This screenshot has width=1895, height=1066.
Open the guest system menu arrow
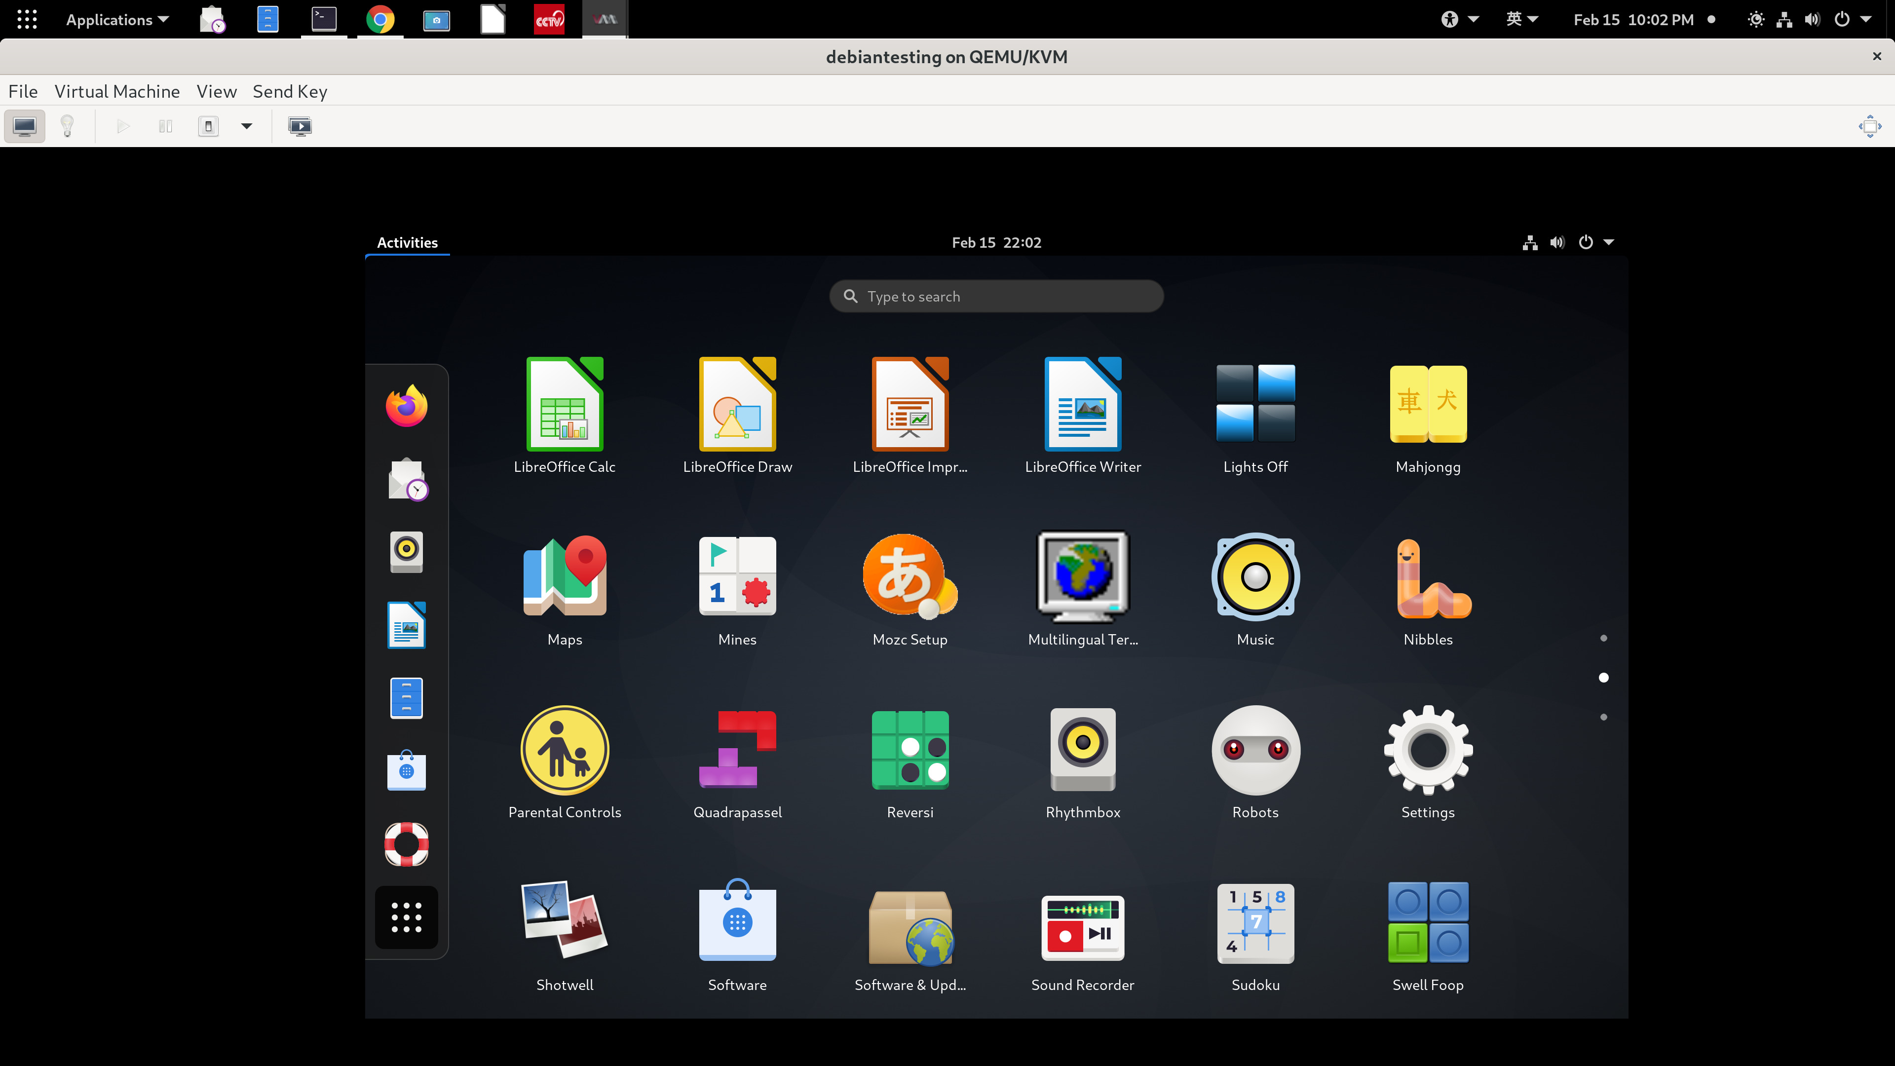(x=1608, y=242)
